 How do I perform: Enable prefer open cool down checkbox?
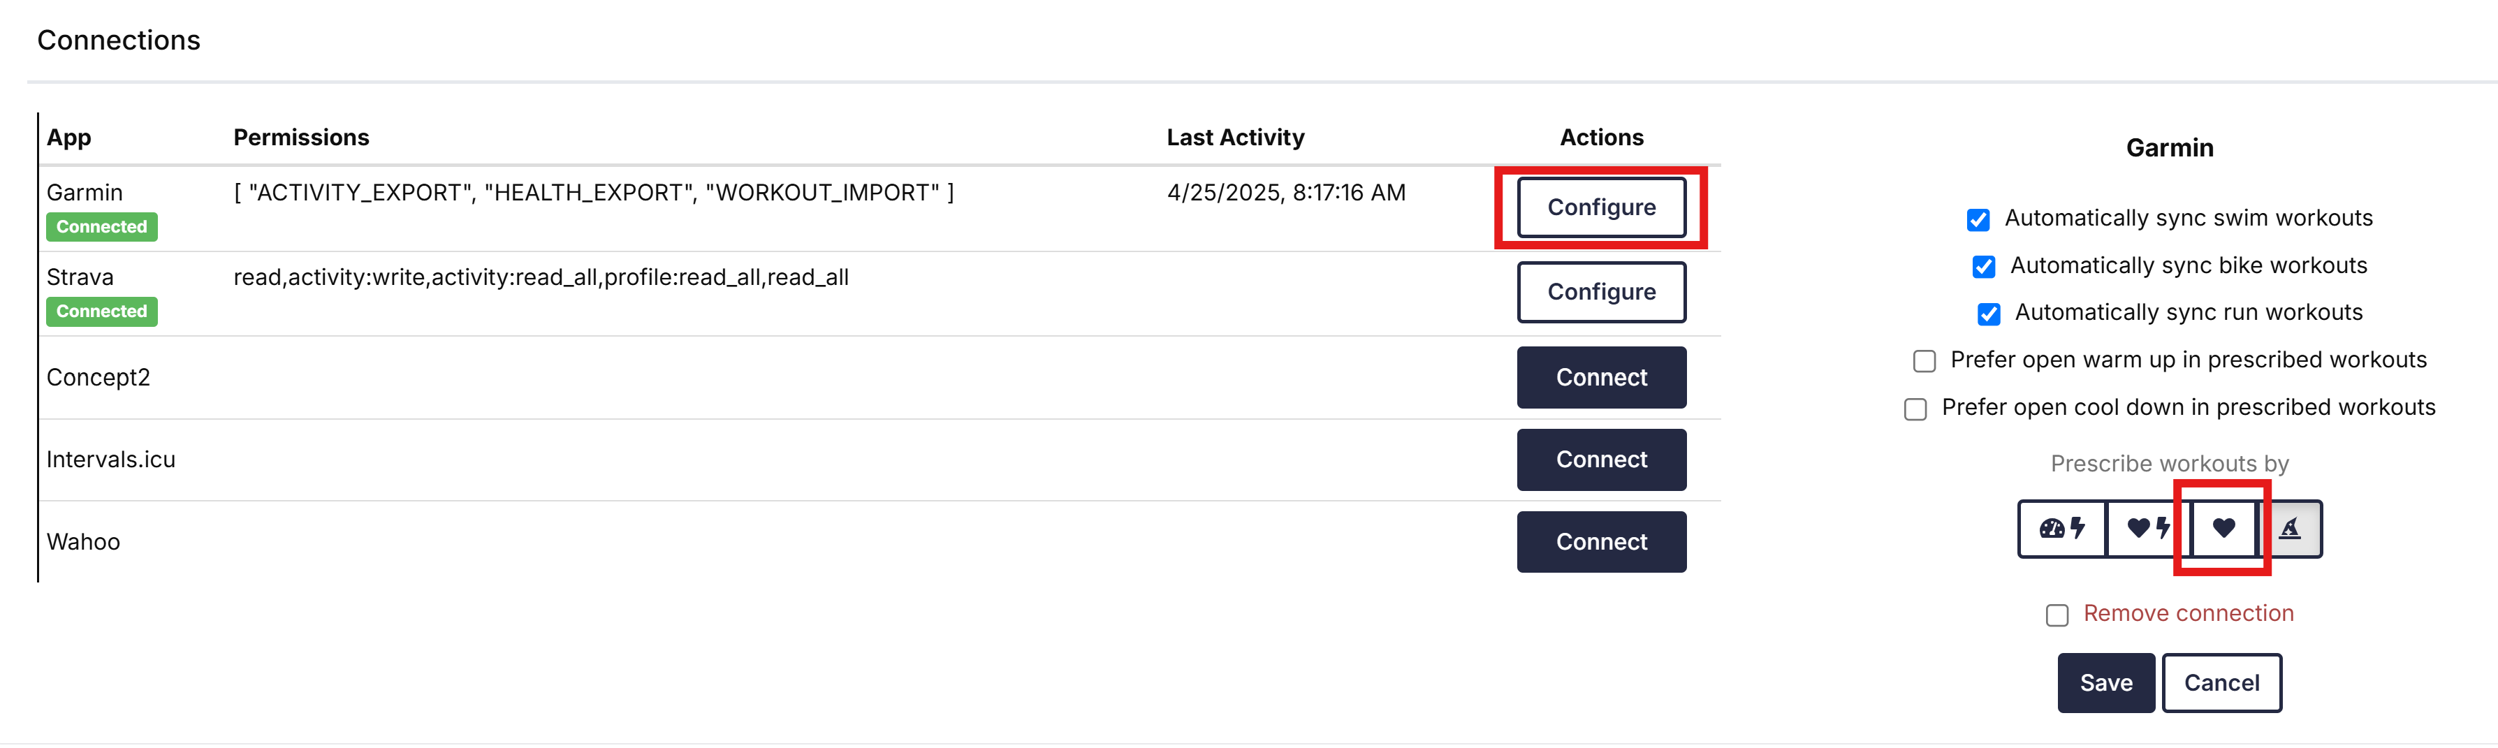coord(1915,409)
